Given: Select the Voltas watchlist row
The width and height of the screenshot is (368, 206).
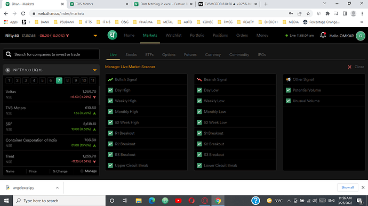Looking at the screenshot, I should (x=51, y=94).
